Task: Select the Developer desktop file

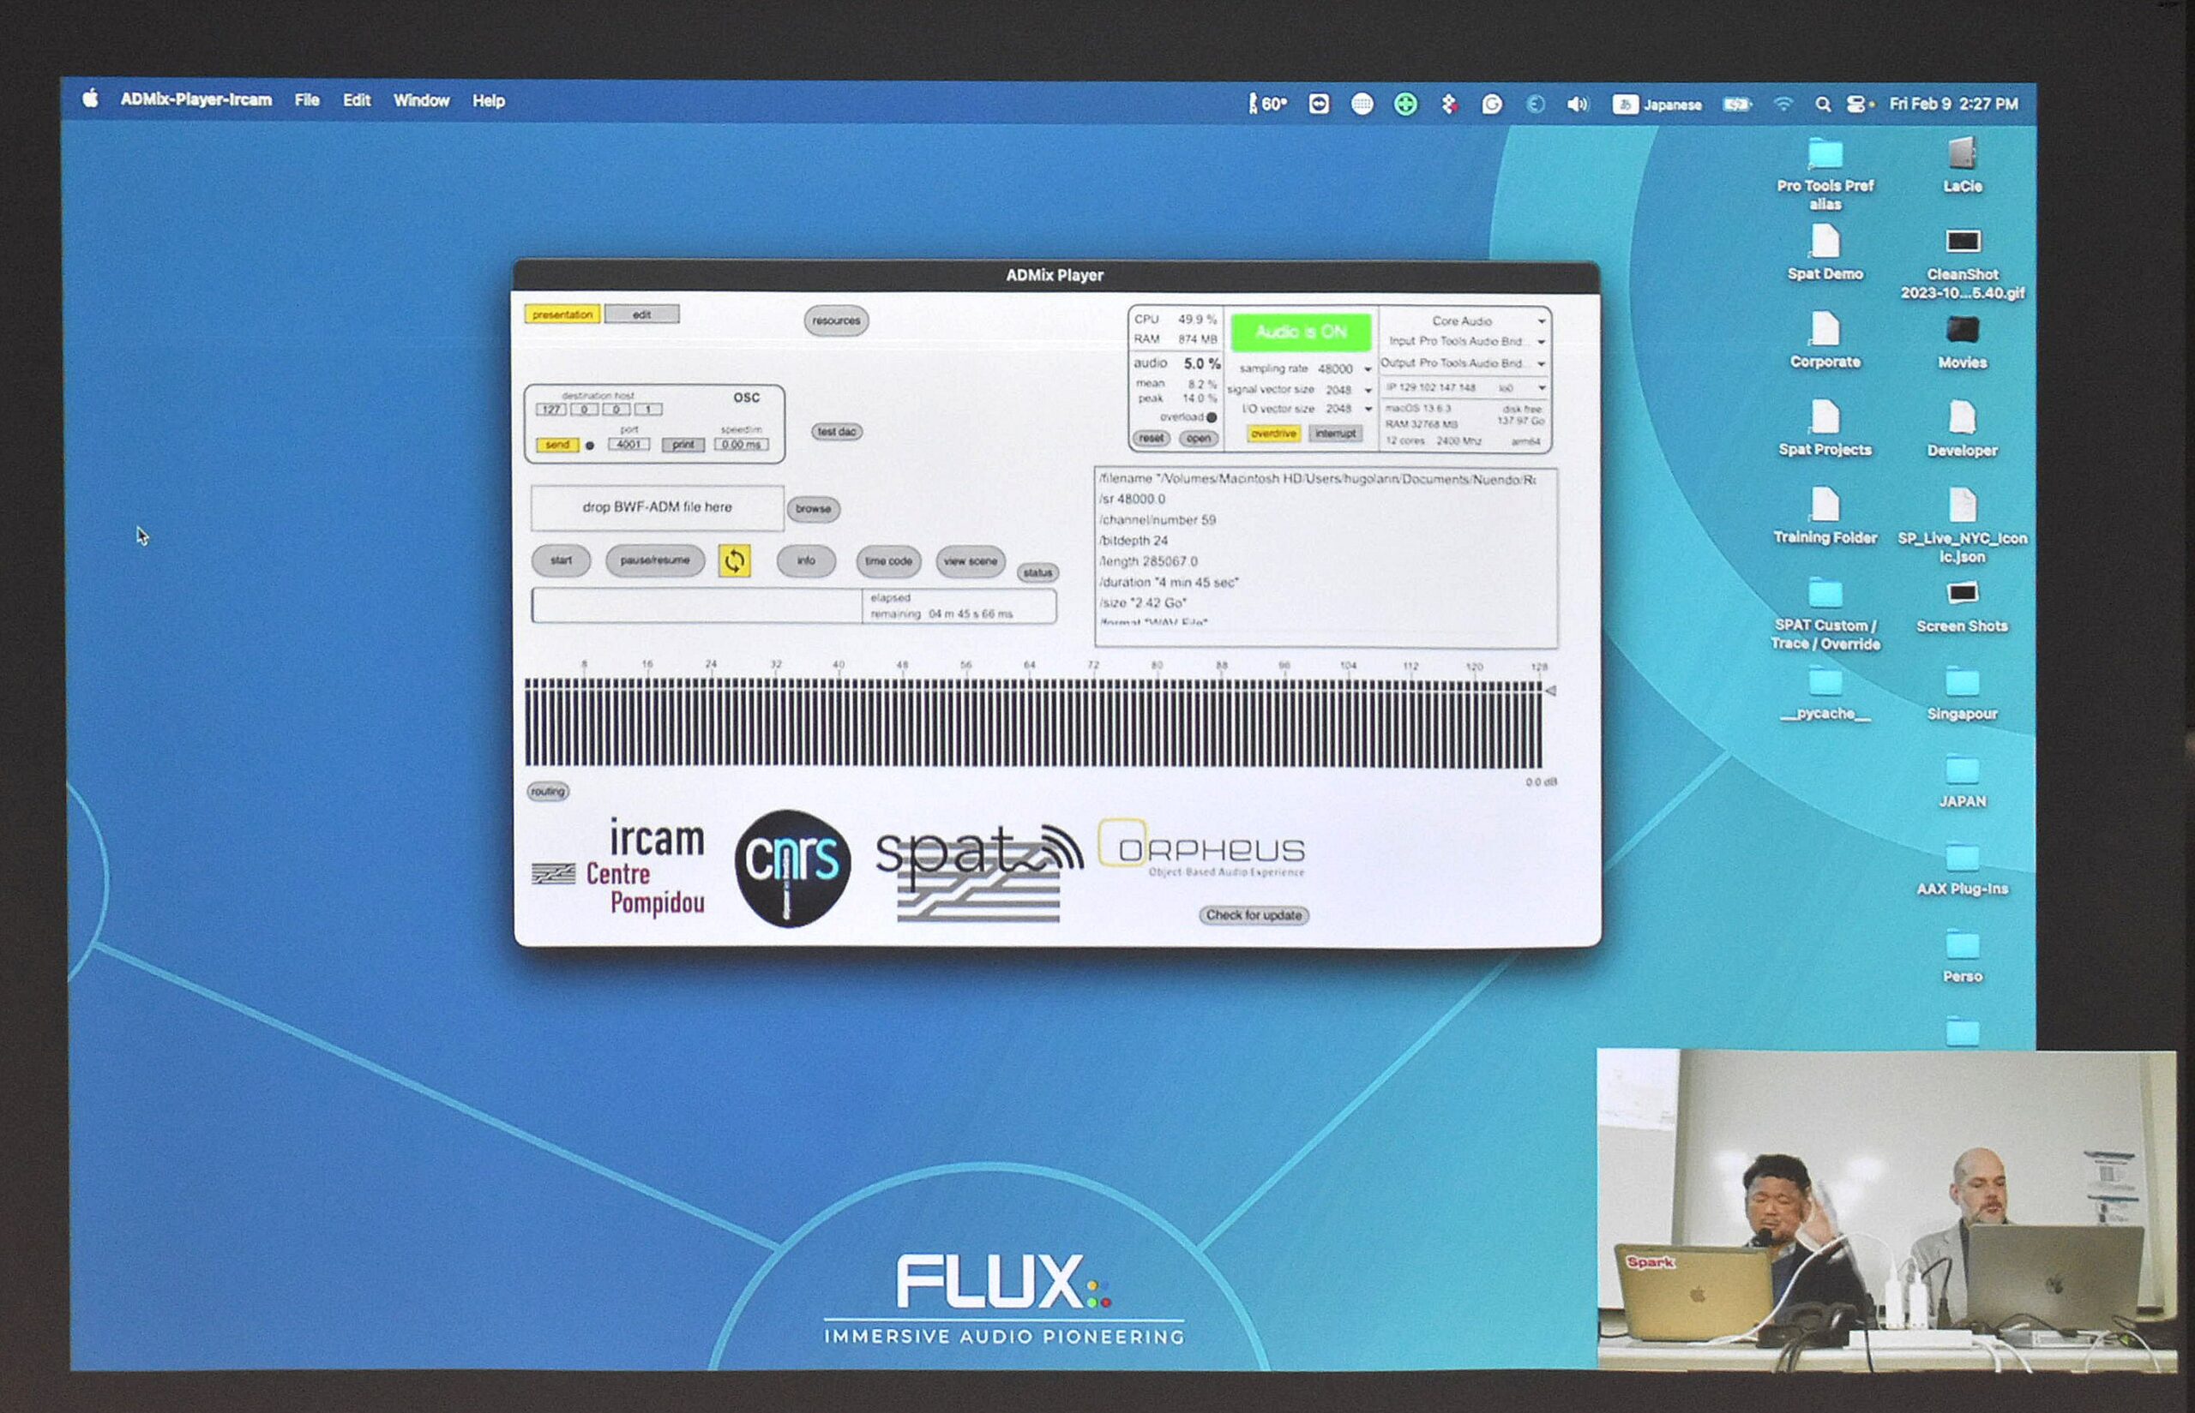Action: [x=1962, y=428]
